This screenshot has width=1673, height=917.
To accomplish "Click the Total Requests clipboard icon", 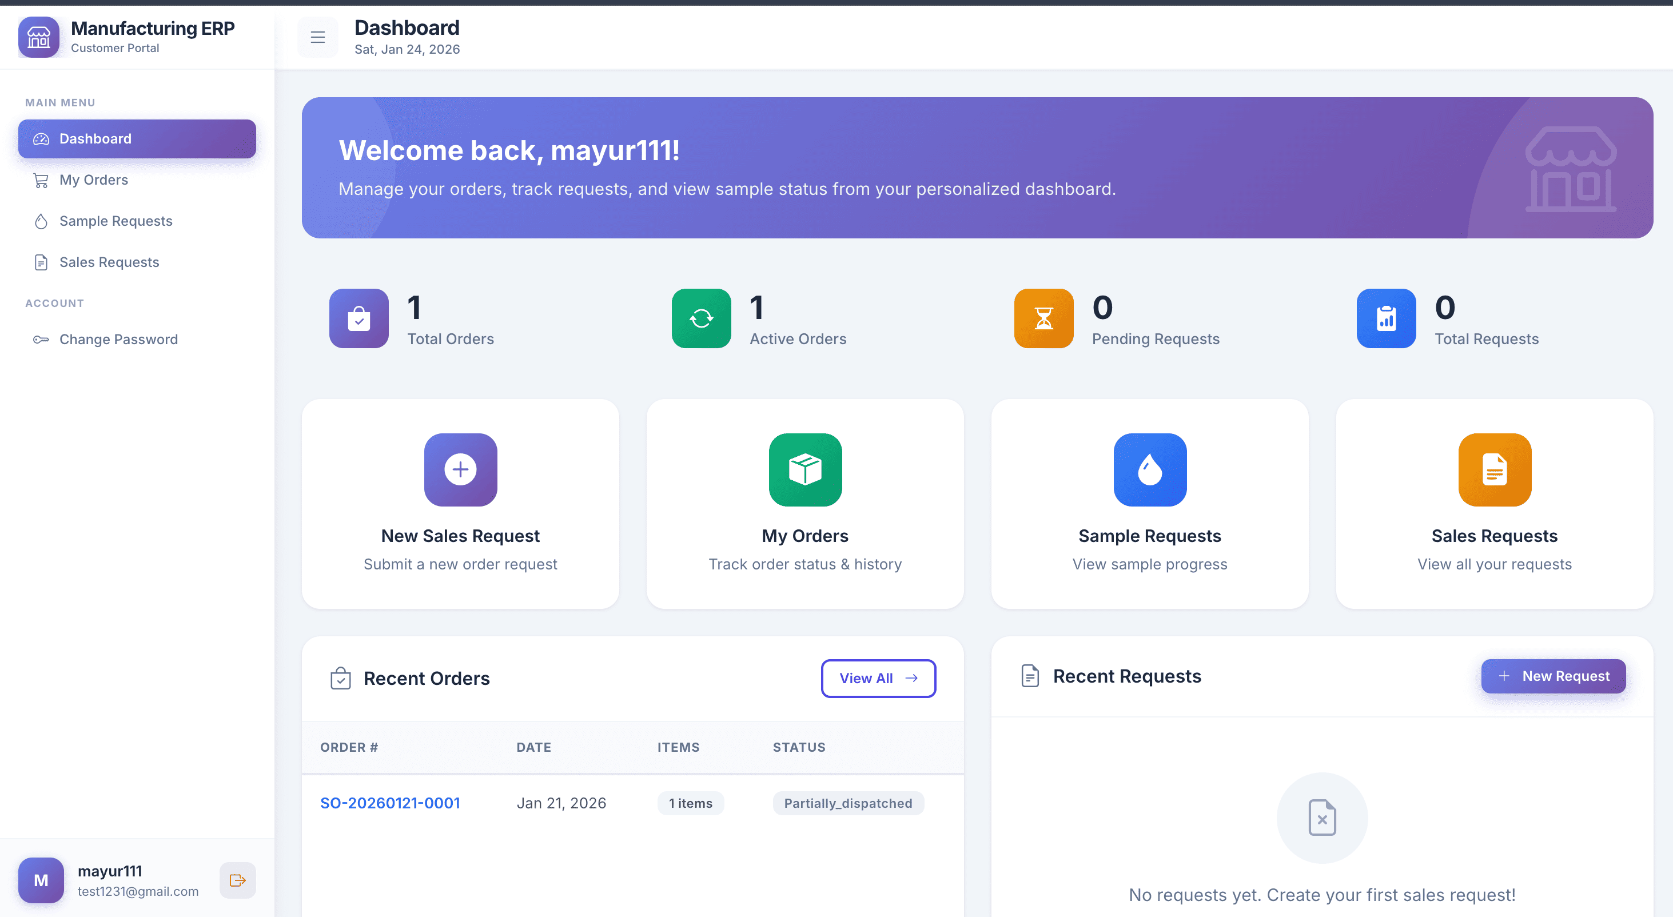I will (1386, 318).
